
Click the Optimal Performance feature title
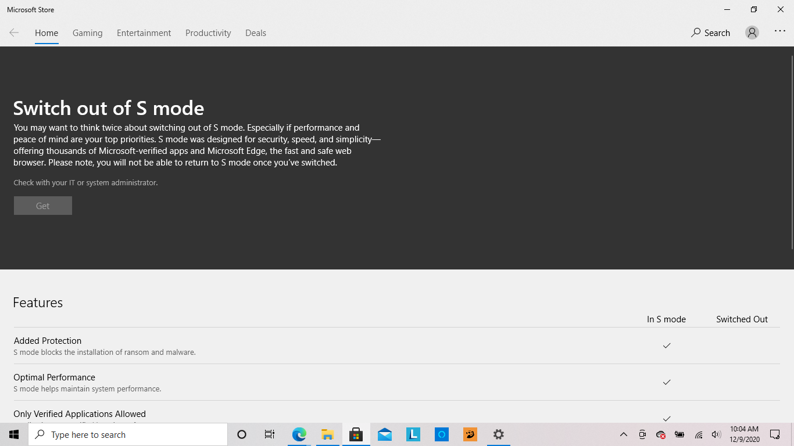tap(54, 377)
